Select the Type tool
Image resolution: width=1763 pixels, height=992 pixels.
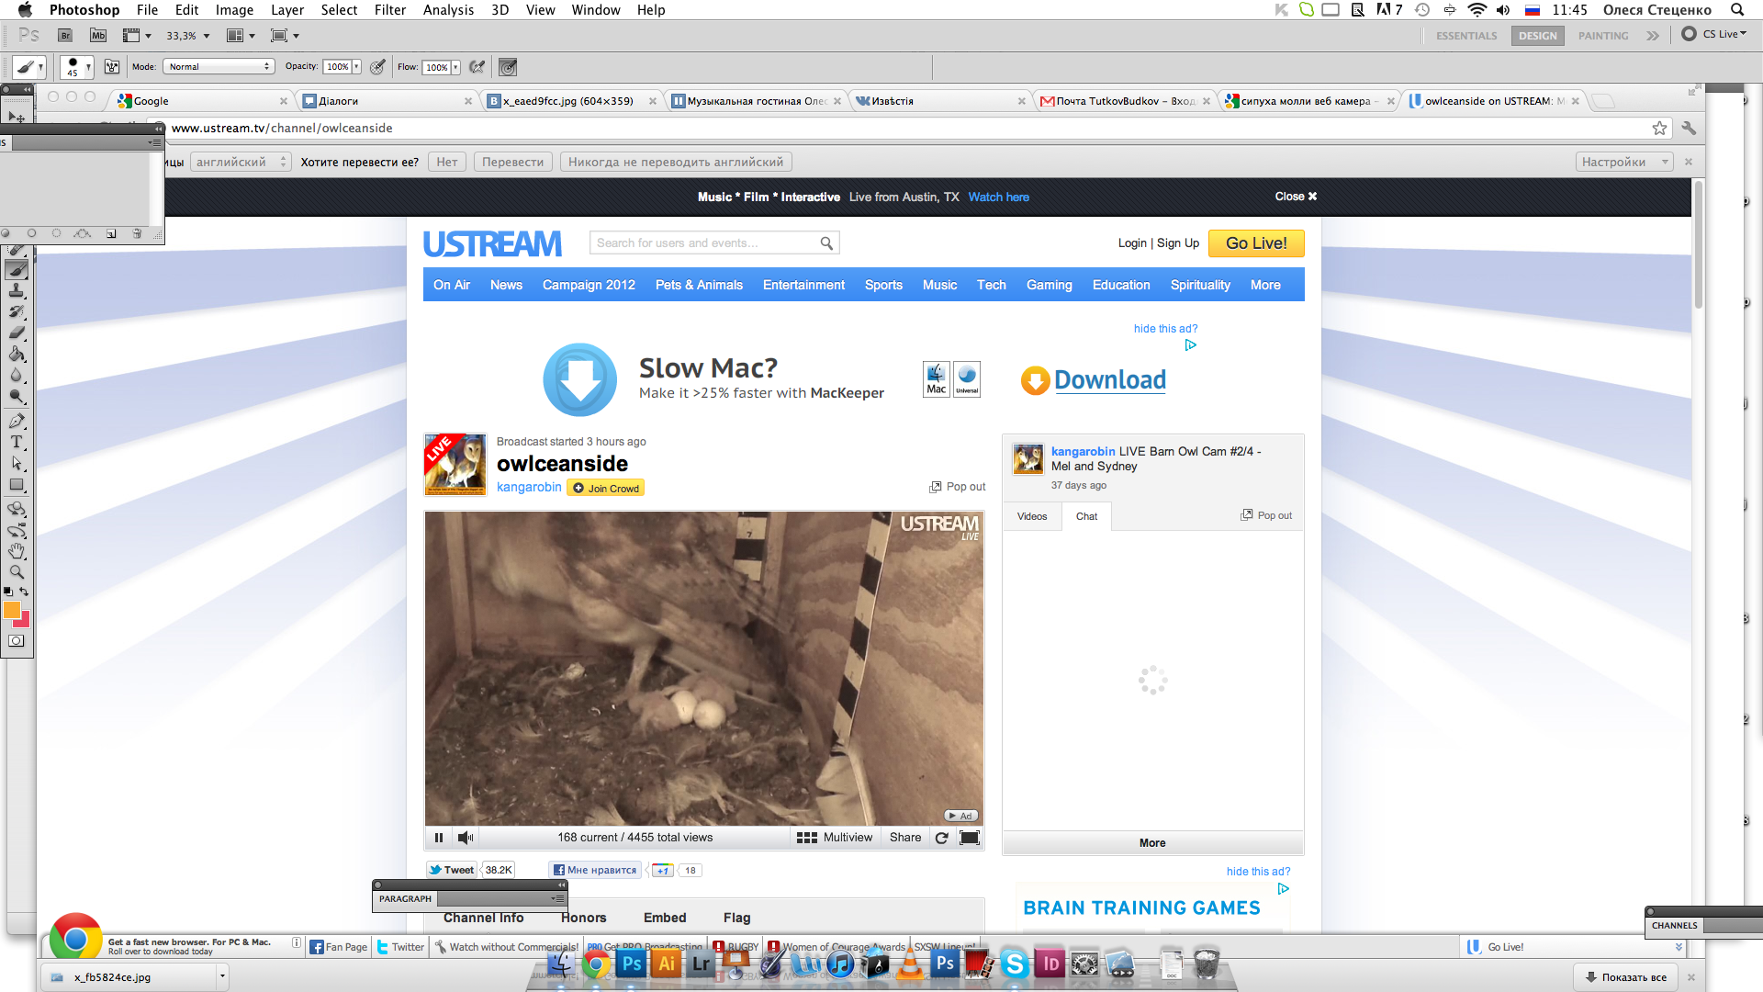point(17,442)
